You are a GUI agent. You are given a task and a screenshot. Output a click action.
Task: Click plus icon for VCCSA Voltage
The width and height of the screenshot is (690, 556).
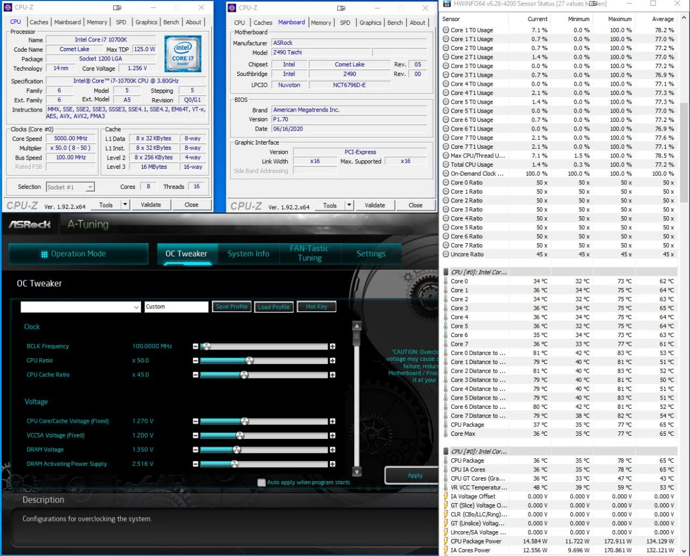coord(333,435)
